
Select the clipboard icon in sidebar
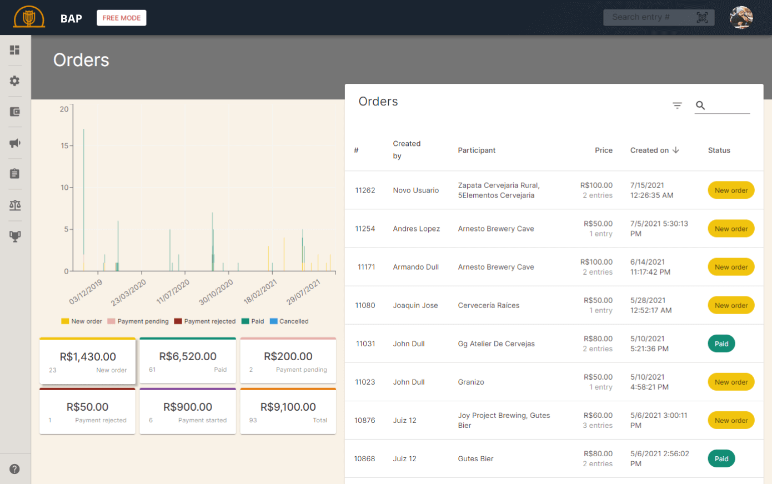(x=15, y=174)
